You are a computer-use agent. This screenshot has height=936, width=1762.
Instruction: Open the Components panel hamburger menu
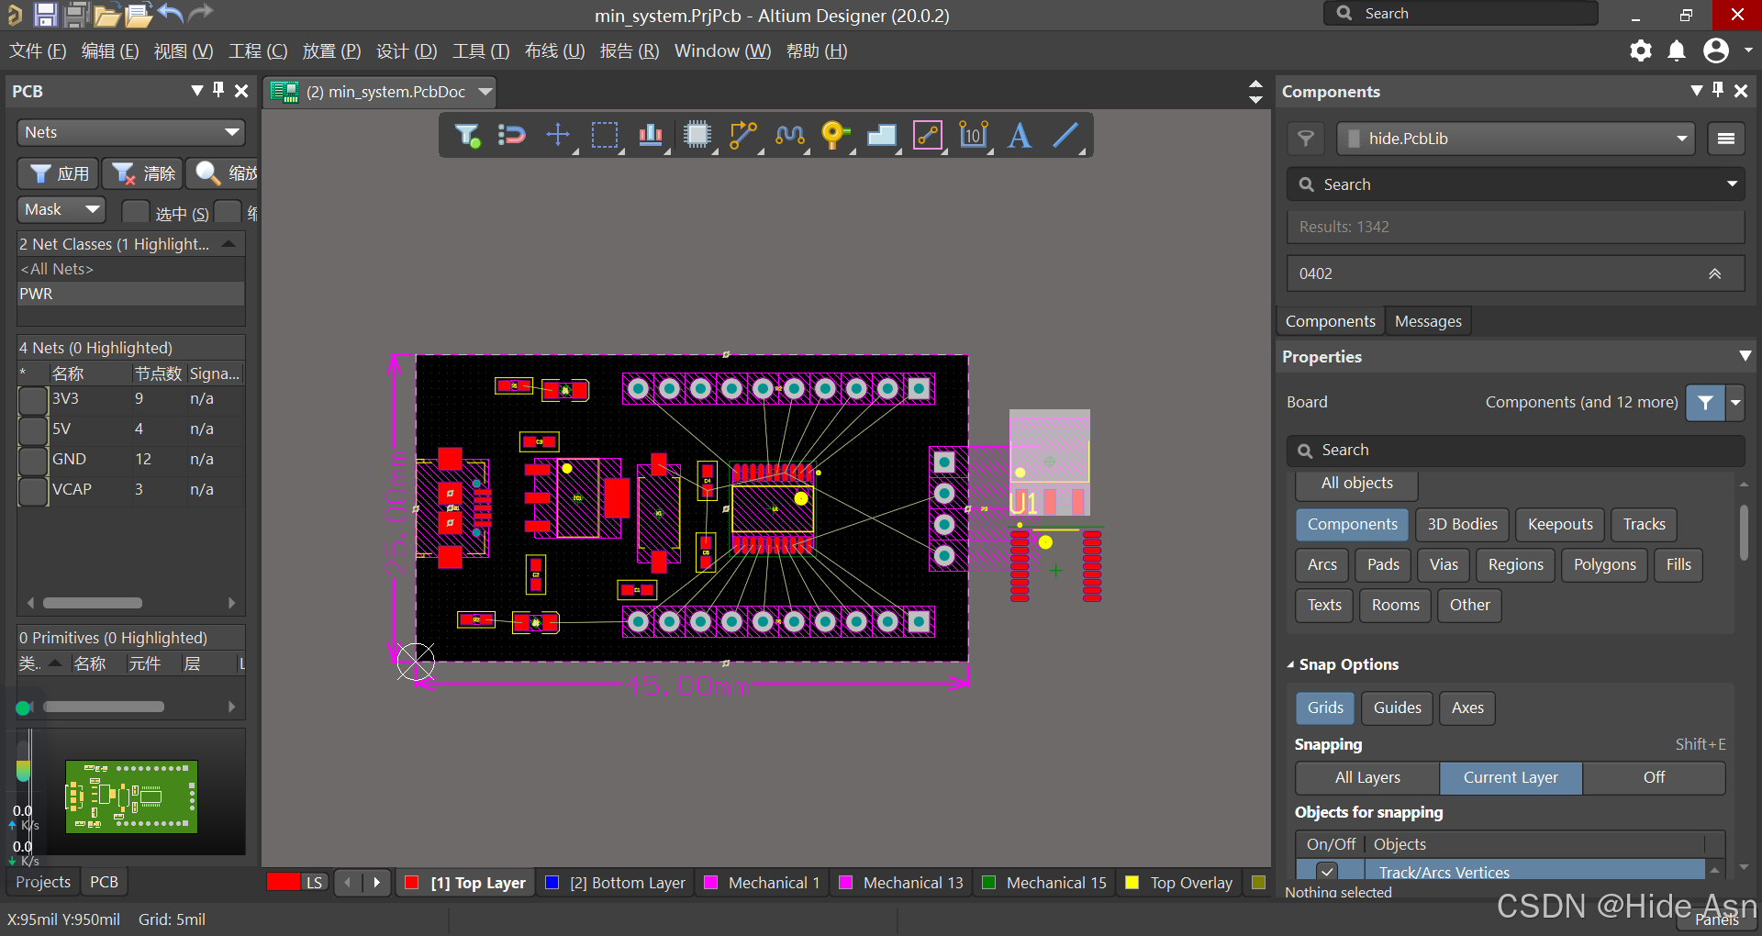[x=1725, y=139]
